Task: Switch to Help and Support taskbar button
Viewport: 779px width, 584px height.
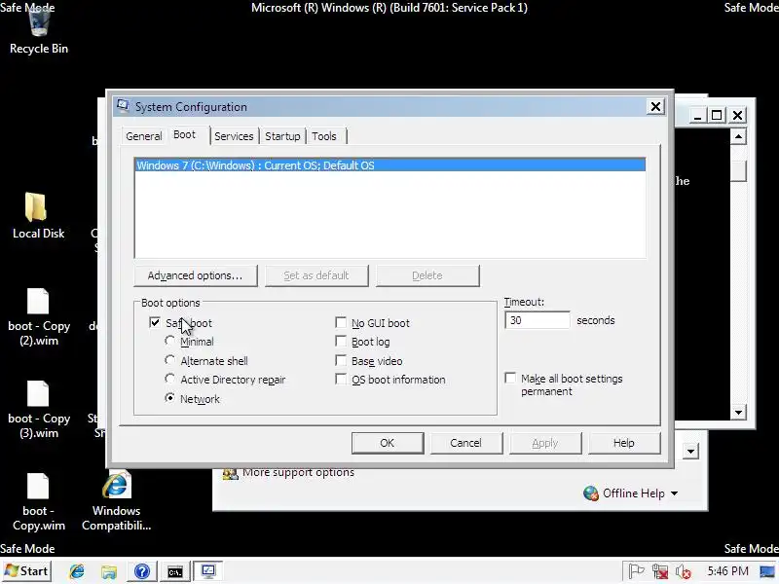Action: click(x=142, y=571)
